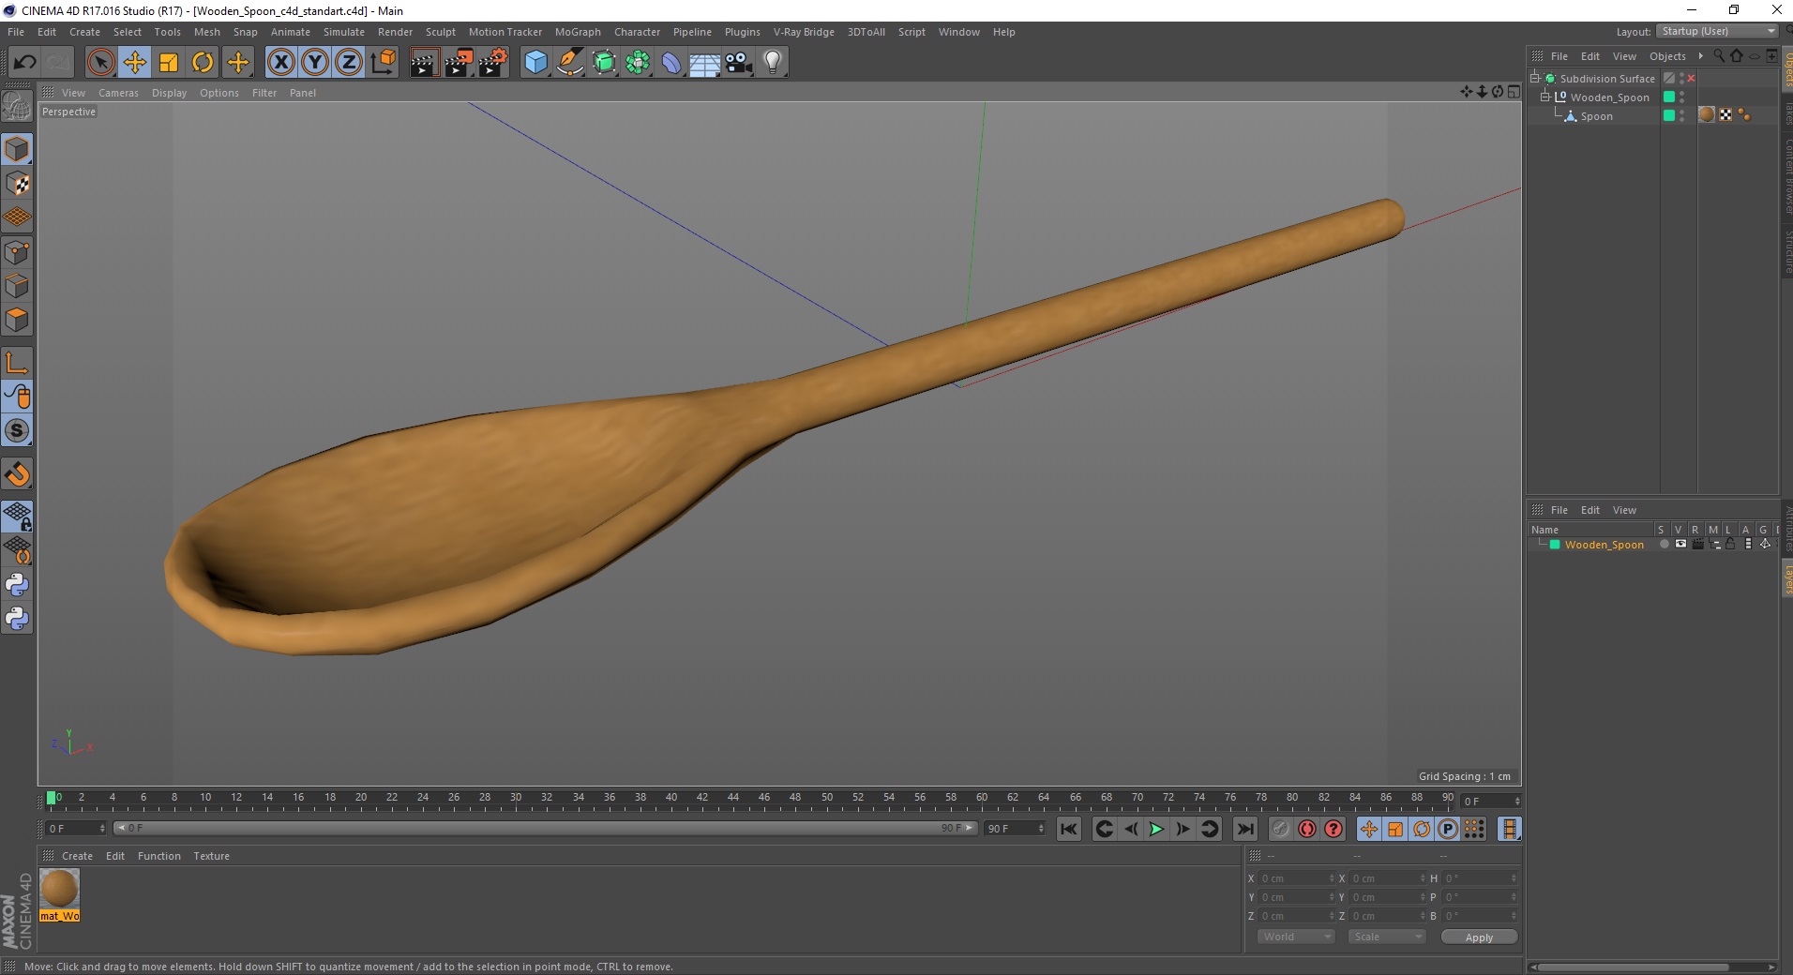Render active view clapperboard icon
Image resolution: width=1793 pixels, height=975 pixels.
coord(424,63)
